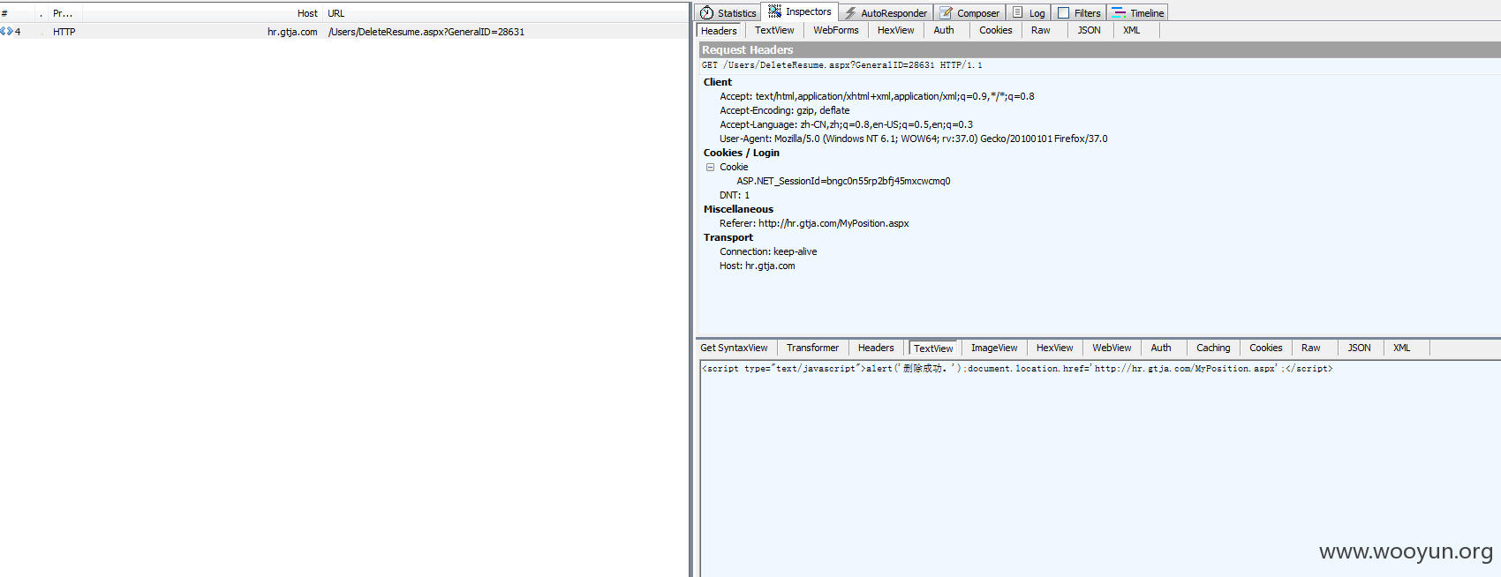Select the ASP.NET_SessionId cookie value
1501x577 pixels.
click(x=843, y=181)
